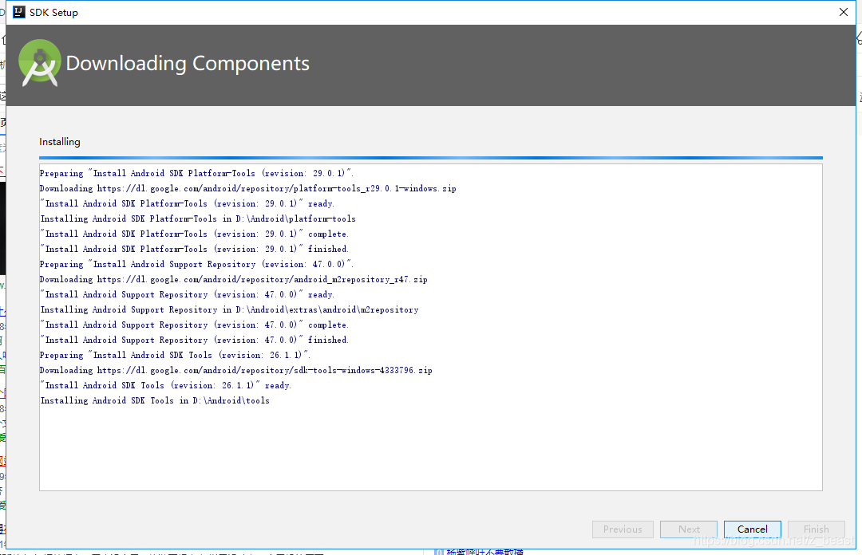This screenshot has width=862, height=555.
Task: Click the Platform-Tools "complete" log line
Action: coord(194,234)
